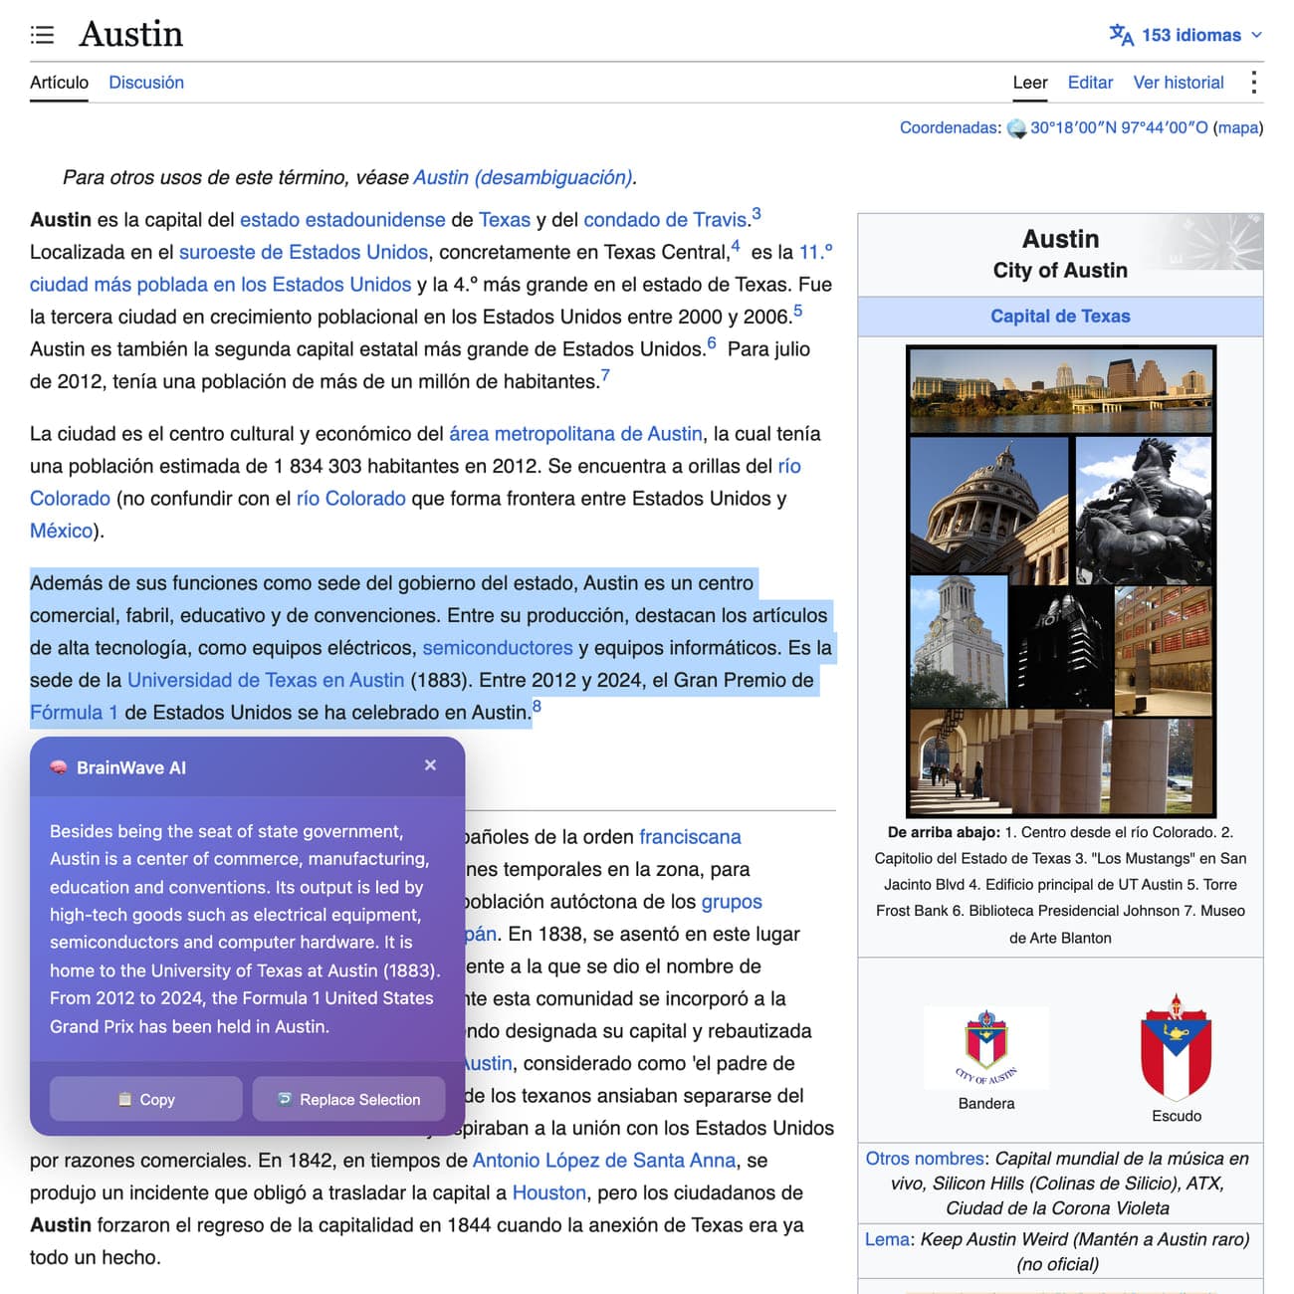This screenshot has height=1294, width=1294.
Task: Click the área metropolitana de Austin link
Action: [575, 434]
